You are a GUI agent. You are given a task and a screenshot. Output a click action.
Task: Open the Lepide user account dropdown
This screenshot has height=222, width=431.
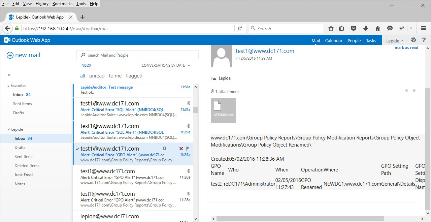(x=395, y=41)
